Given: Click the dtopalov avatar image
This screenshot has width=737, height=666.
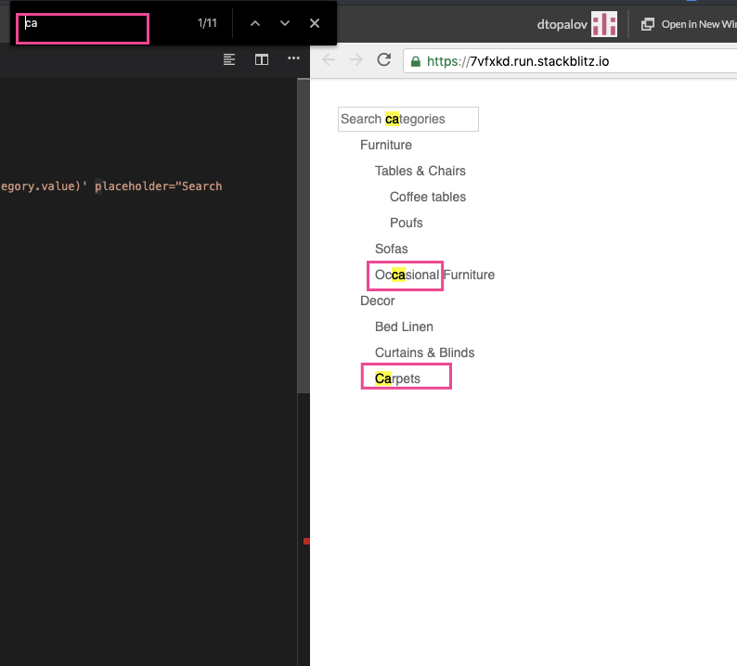Looking at the screenshot, I should pos(604,24).
